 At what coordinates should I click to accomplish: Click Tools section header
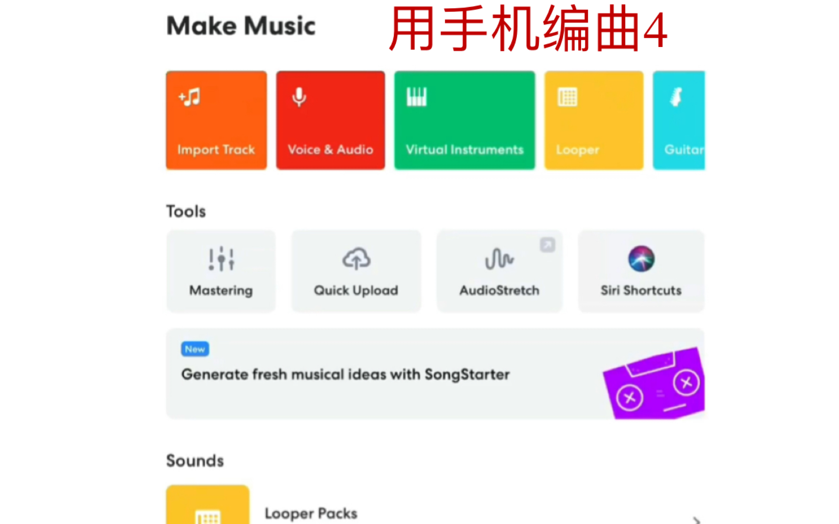[186, 211]
